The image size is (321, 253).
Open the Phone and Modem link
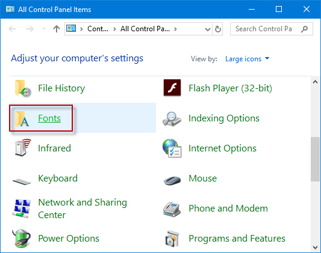[228, 209]
